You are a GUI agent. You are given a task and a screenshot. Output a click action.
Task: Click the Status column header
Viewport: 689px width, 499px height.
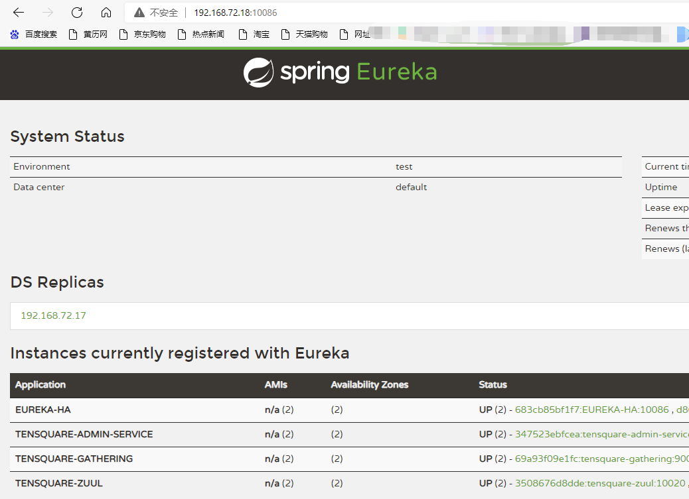(493, 384)
